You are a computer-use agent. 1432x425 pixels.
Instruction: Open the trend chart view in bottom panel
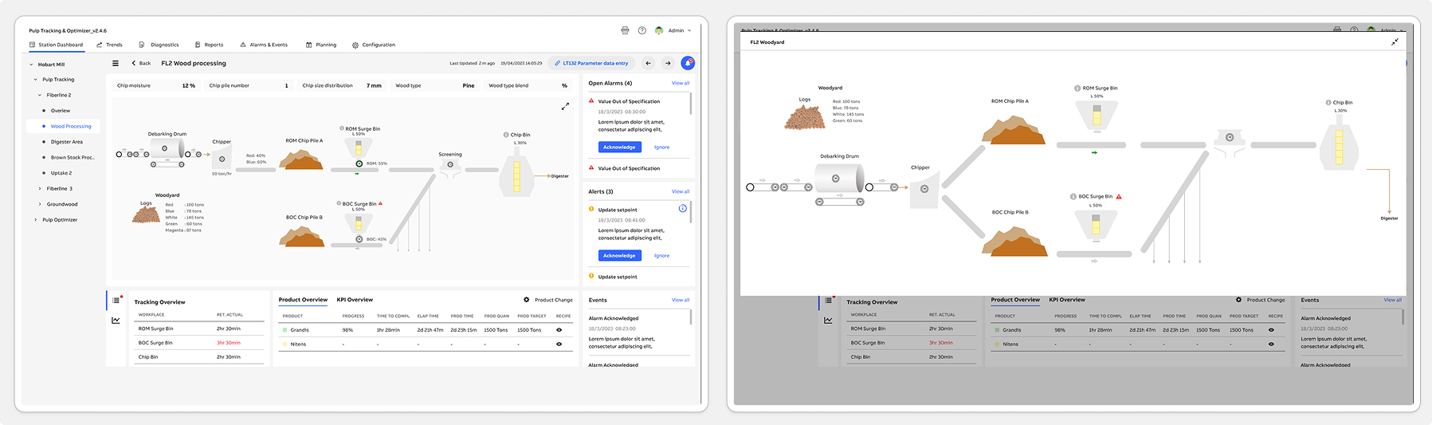116,320
